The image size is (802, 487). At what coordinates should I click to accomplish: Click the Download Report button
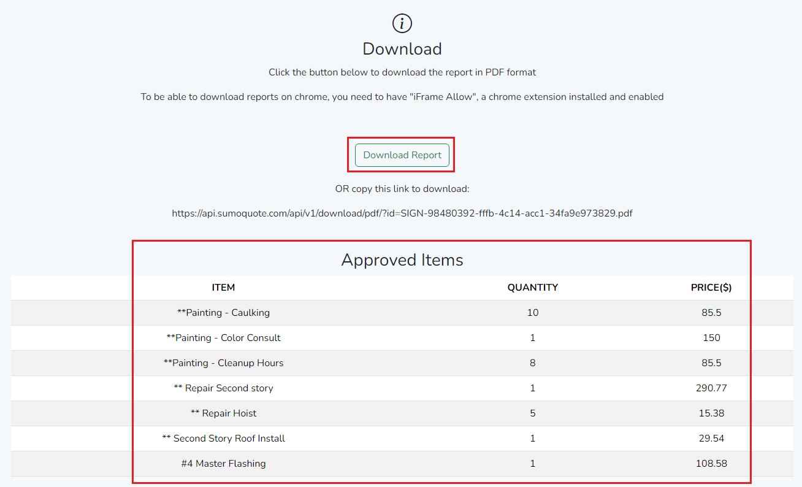[x=402, y=155]
